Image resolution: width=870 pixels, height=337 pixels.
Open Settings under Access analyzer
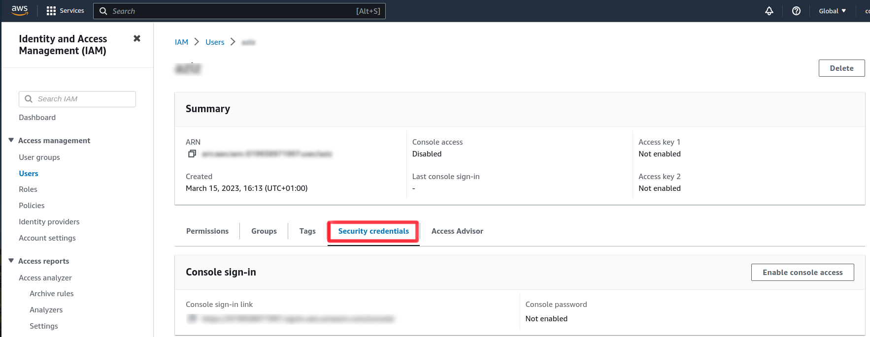[44, 326]
